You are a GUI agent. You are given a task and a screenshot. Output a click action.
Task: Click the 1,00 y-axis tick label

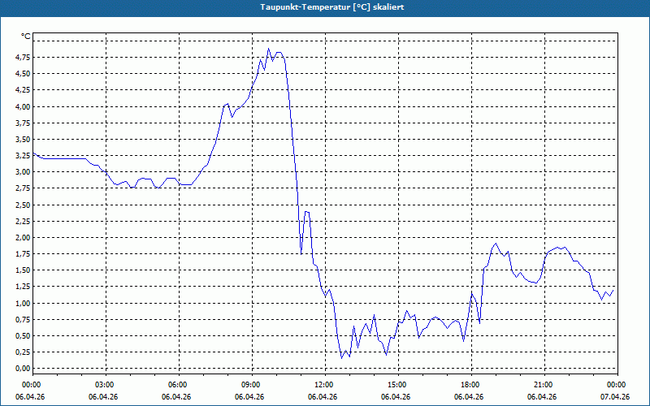pos(23,303)
